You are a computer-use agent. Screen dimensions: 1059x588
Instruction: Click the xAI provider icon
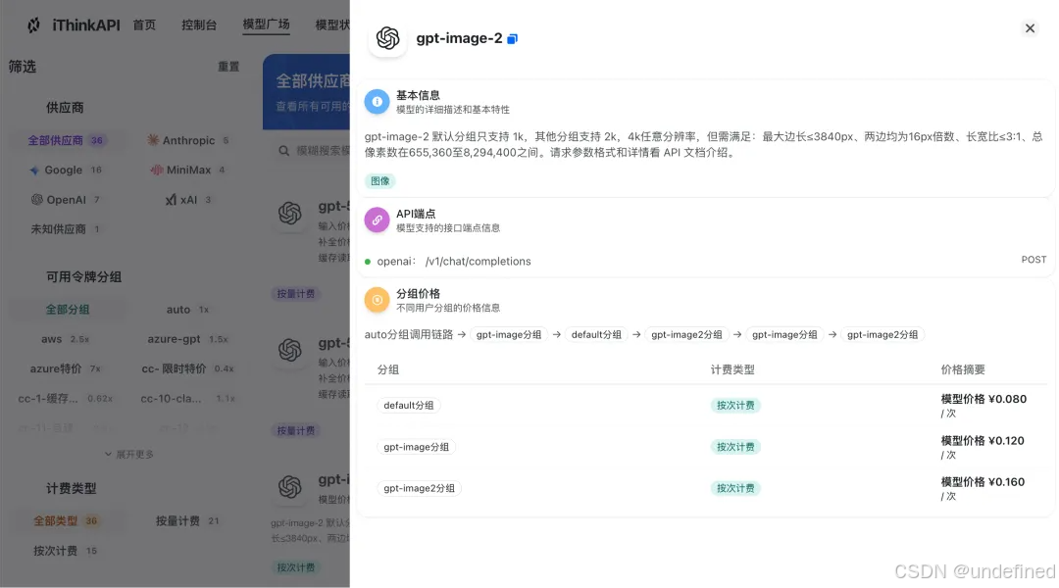point(171,200)
